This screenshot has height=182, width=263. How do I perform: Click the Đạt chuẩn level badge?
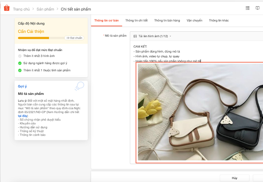click(74, 38)
